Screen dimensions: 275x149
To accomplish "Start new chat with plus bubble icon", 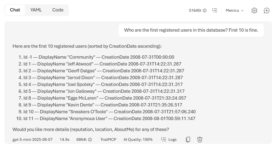I will (267, 10).
